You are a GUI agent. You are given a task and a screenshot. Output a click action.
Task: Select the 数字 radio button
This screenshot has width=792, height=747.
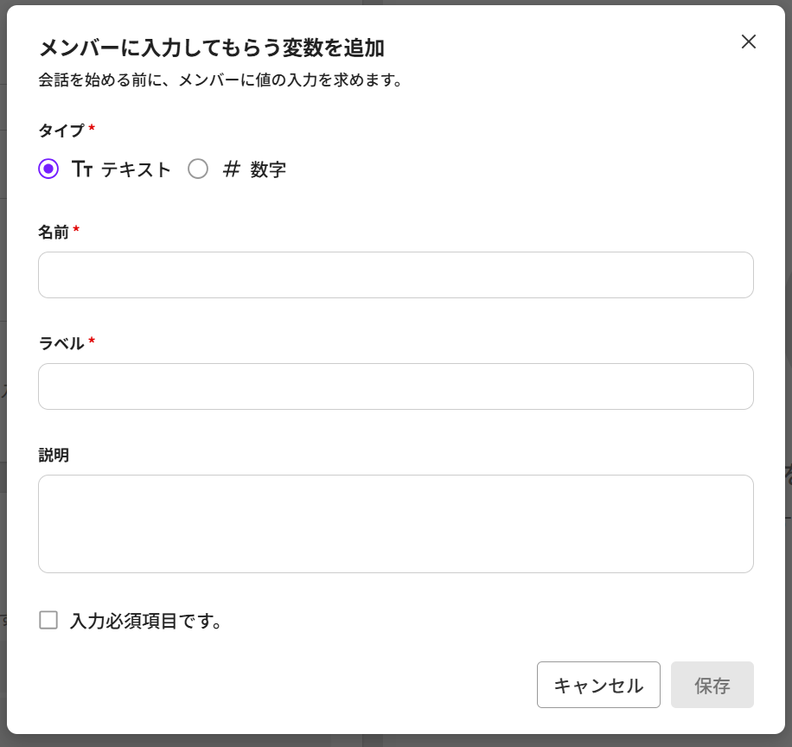(198, 169)
